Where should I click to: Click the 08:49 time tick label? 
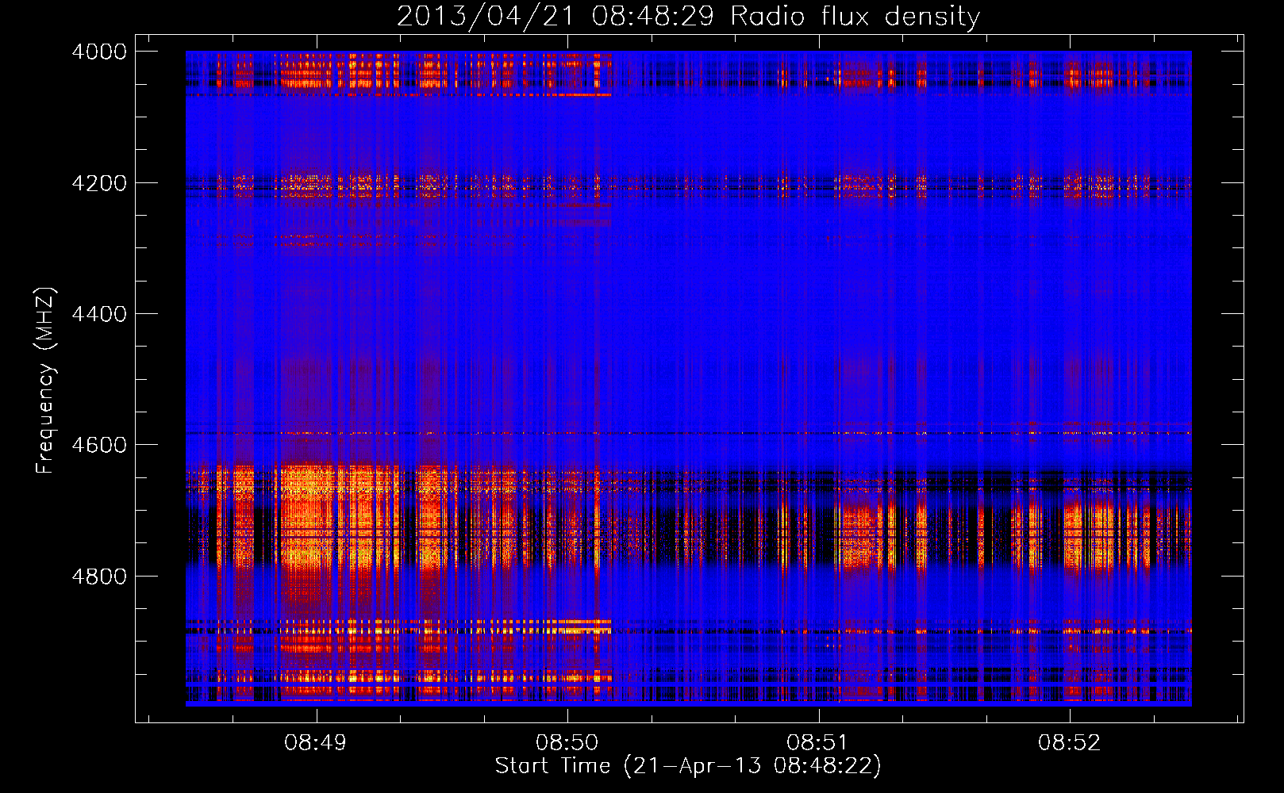coord(316,742)
